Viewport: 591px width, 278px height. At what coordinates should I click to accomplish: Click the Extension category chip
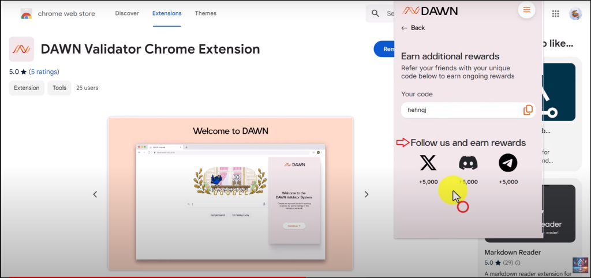(x=27, y=88)
